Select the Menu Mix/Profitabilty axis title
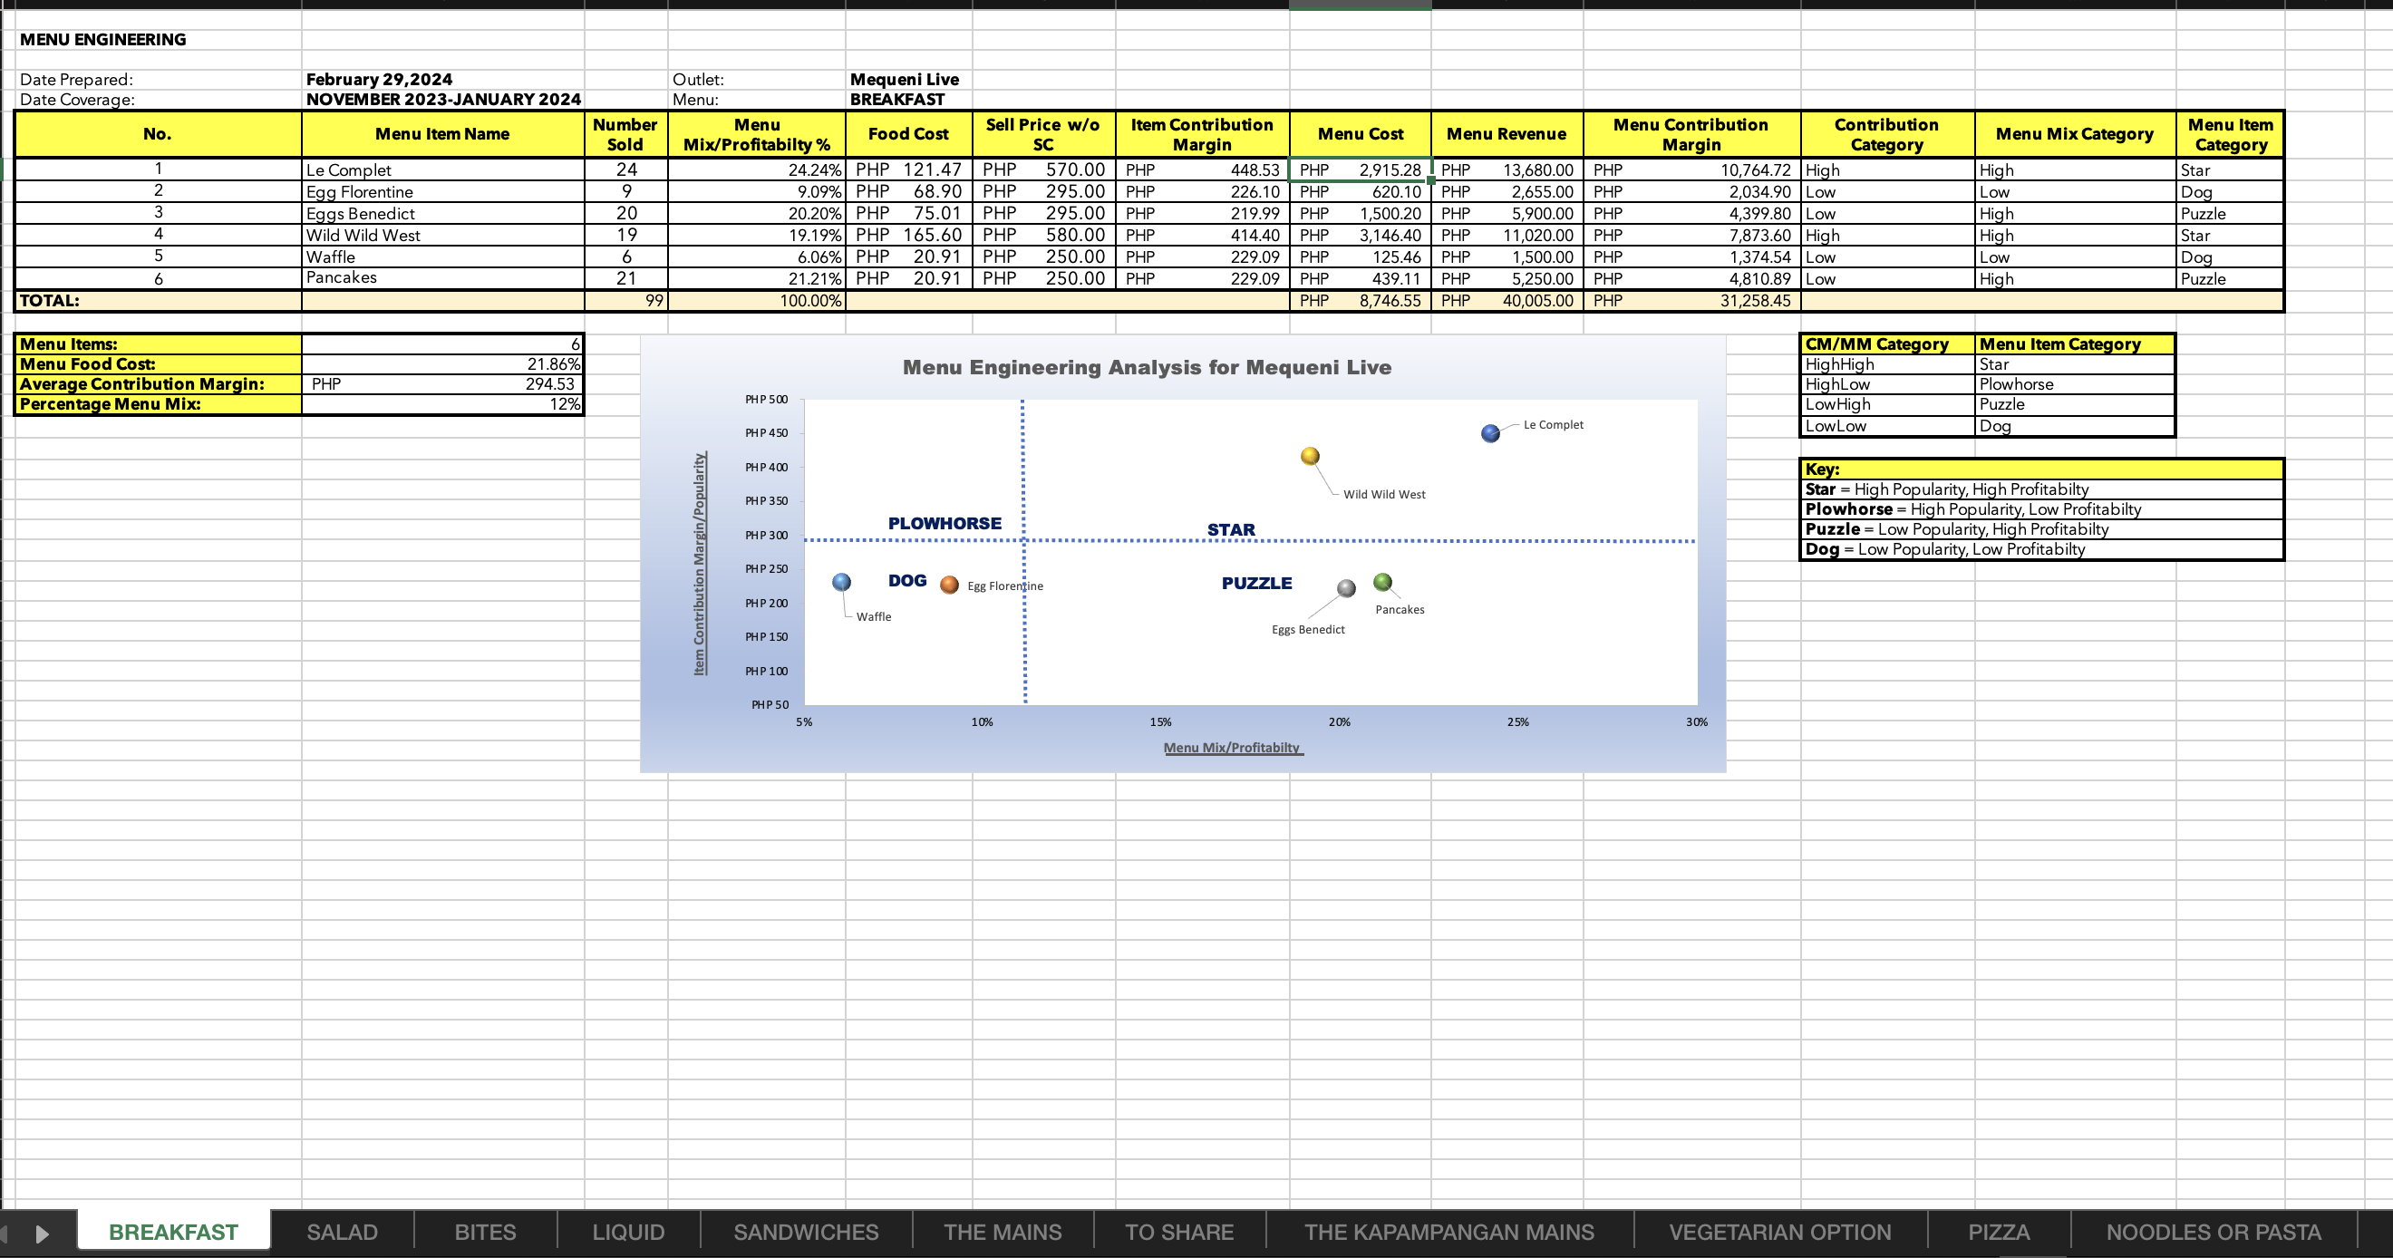The width and height of the screenshot is (2393, 1258). [x=1233, y=747]
